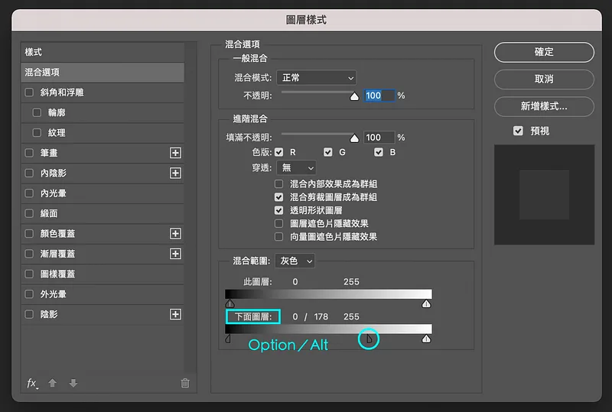
Task: Open the fx effects menu icon
Action: click(x=32, y=384)
